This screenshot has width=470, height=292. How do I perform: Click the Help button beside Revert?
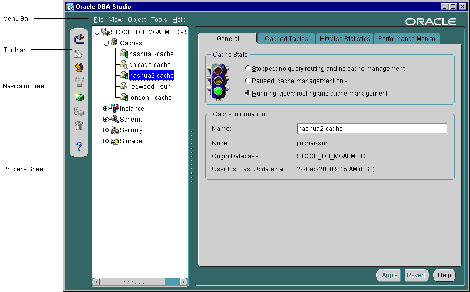444,275
